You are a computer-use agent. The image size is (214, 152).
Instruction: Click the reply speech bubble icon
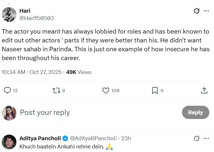coord(7,90)
